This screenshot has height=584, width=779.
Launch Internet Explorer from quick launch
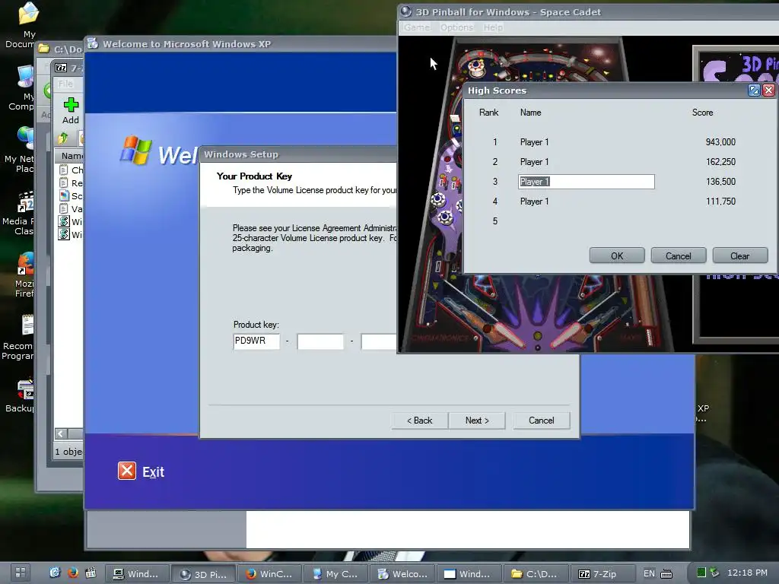click(x=55, y=573)
